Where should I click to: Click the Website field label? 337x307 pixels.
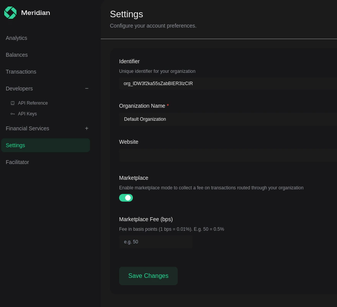129,142
